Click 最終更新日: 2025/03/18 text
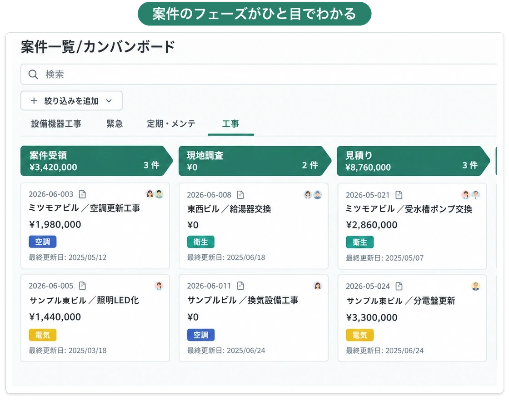The height and width of the screenshot is (400, 509). 68,351
